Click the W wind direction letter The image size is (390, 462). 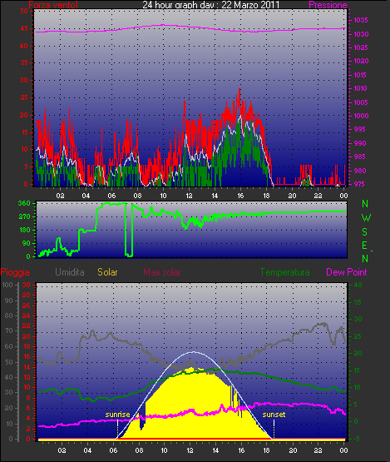pos(366,218)
